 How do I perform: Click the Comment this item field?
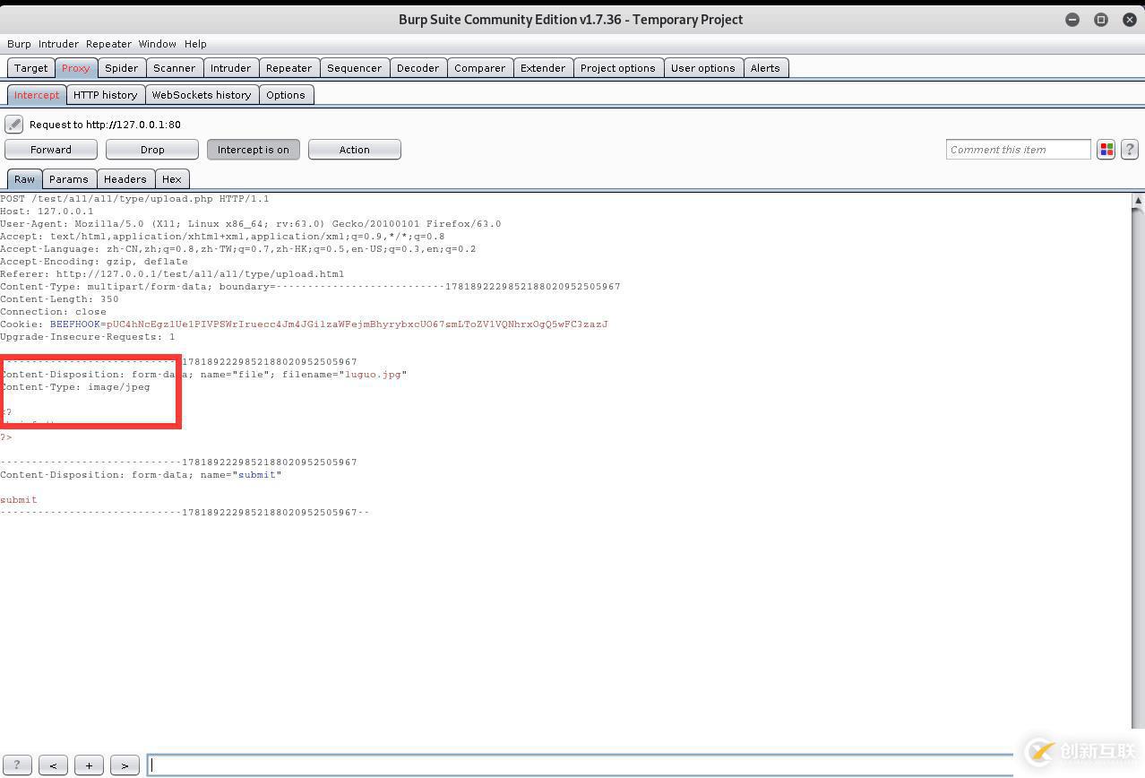pyautogui.click(x=1018, y=150)
